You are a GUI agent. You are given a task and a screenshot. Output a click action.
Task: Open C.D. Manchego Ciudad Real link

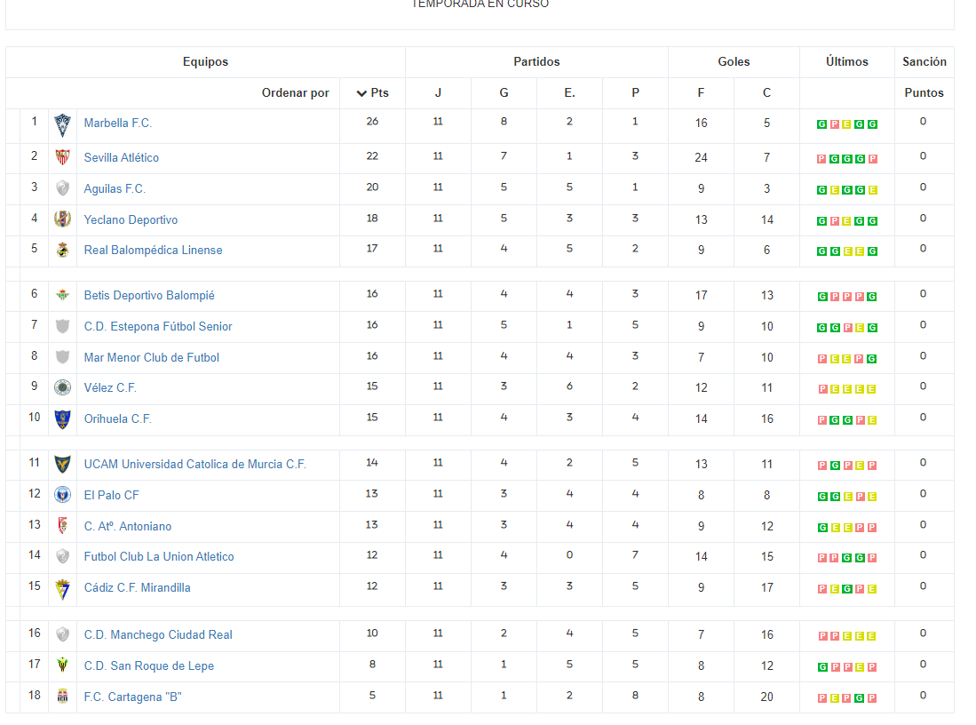click(x=158, y=634)
